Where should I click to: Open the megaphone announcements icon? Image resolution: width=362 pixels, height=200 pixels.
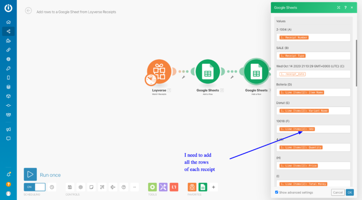[8, 129]
